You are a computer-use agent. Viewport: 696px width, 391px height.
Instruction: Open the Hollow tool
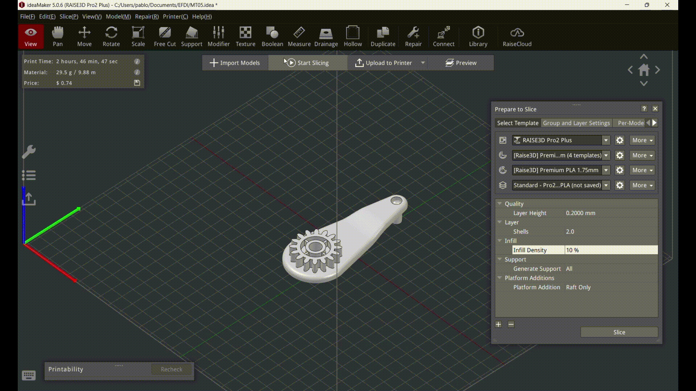pyautogui.click(x=353, y=36)
